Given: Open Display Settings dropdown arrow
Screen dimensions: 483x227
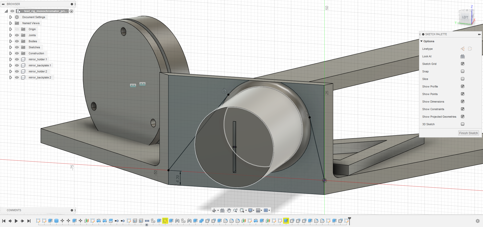Looking at the screenshot, I should pyautogui.click(x=254, y=210).
